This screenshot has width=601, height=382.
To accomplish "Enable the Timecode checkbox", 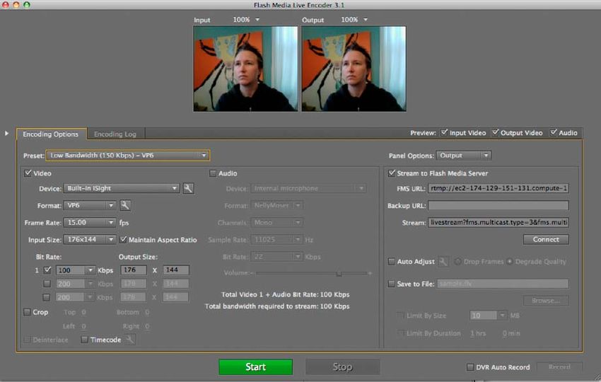I will click(x=84, y=340).
